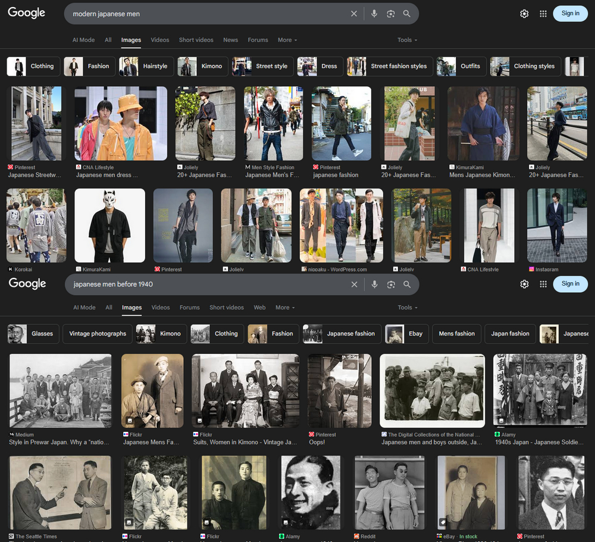
Task: Select the All tab in lower search
Action: [108, 308]
